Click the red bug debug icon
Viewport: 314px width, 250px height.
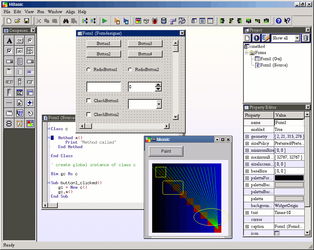point(155,21)
